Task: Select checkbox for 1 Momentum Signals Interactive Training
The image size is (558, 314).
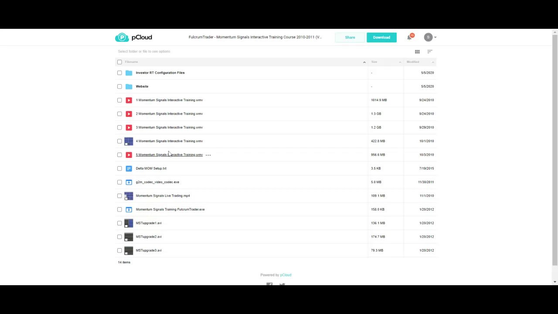Action: [x=119, y=100]
